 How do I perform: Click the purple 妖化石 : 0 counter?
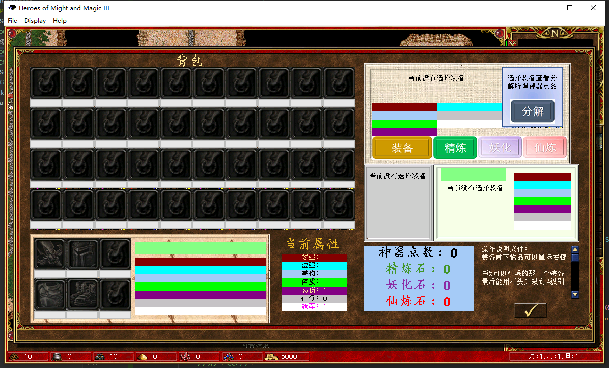[x=418, y=285]
